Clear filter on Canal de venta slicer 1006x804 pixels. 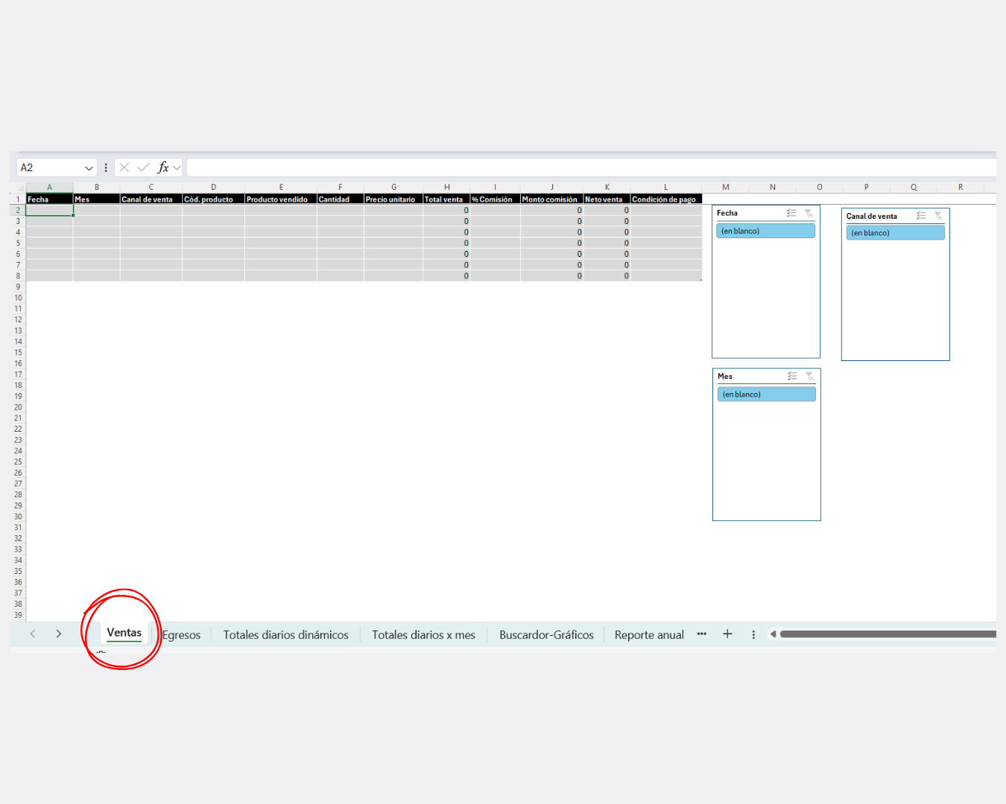(x=938, y=216)
